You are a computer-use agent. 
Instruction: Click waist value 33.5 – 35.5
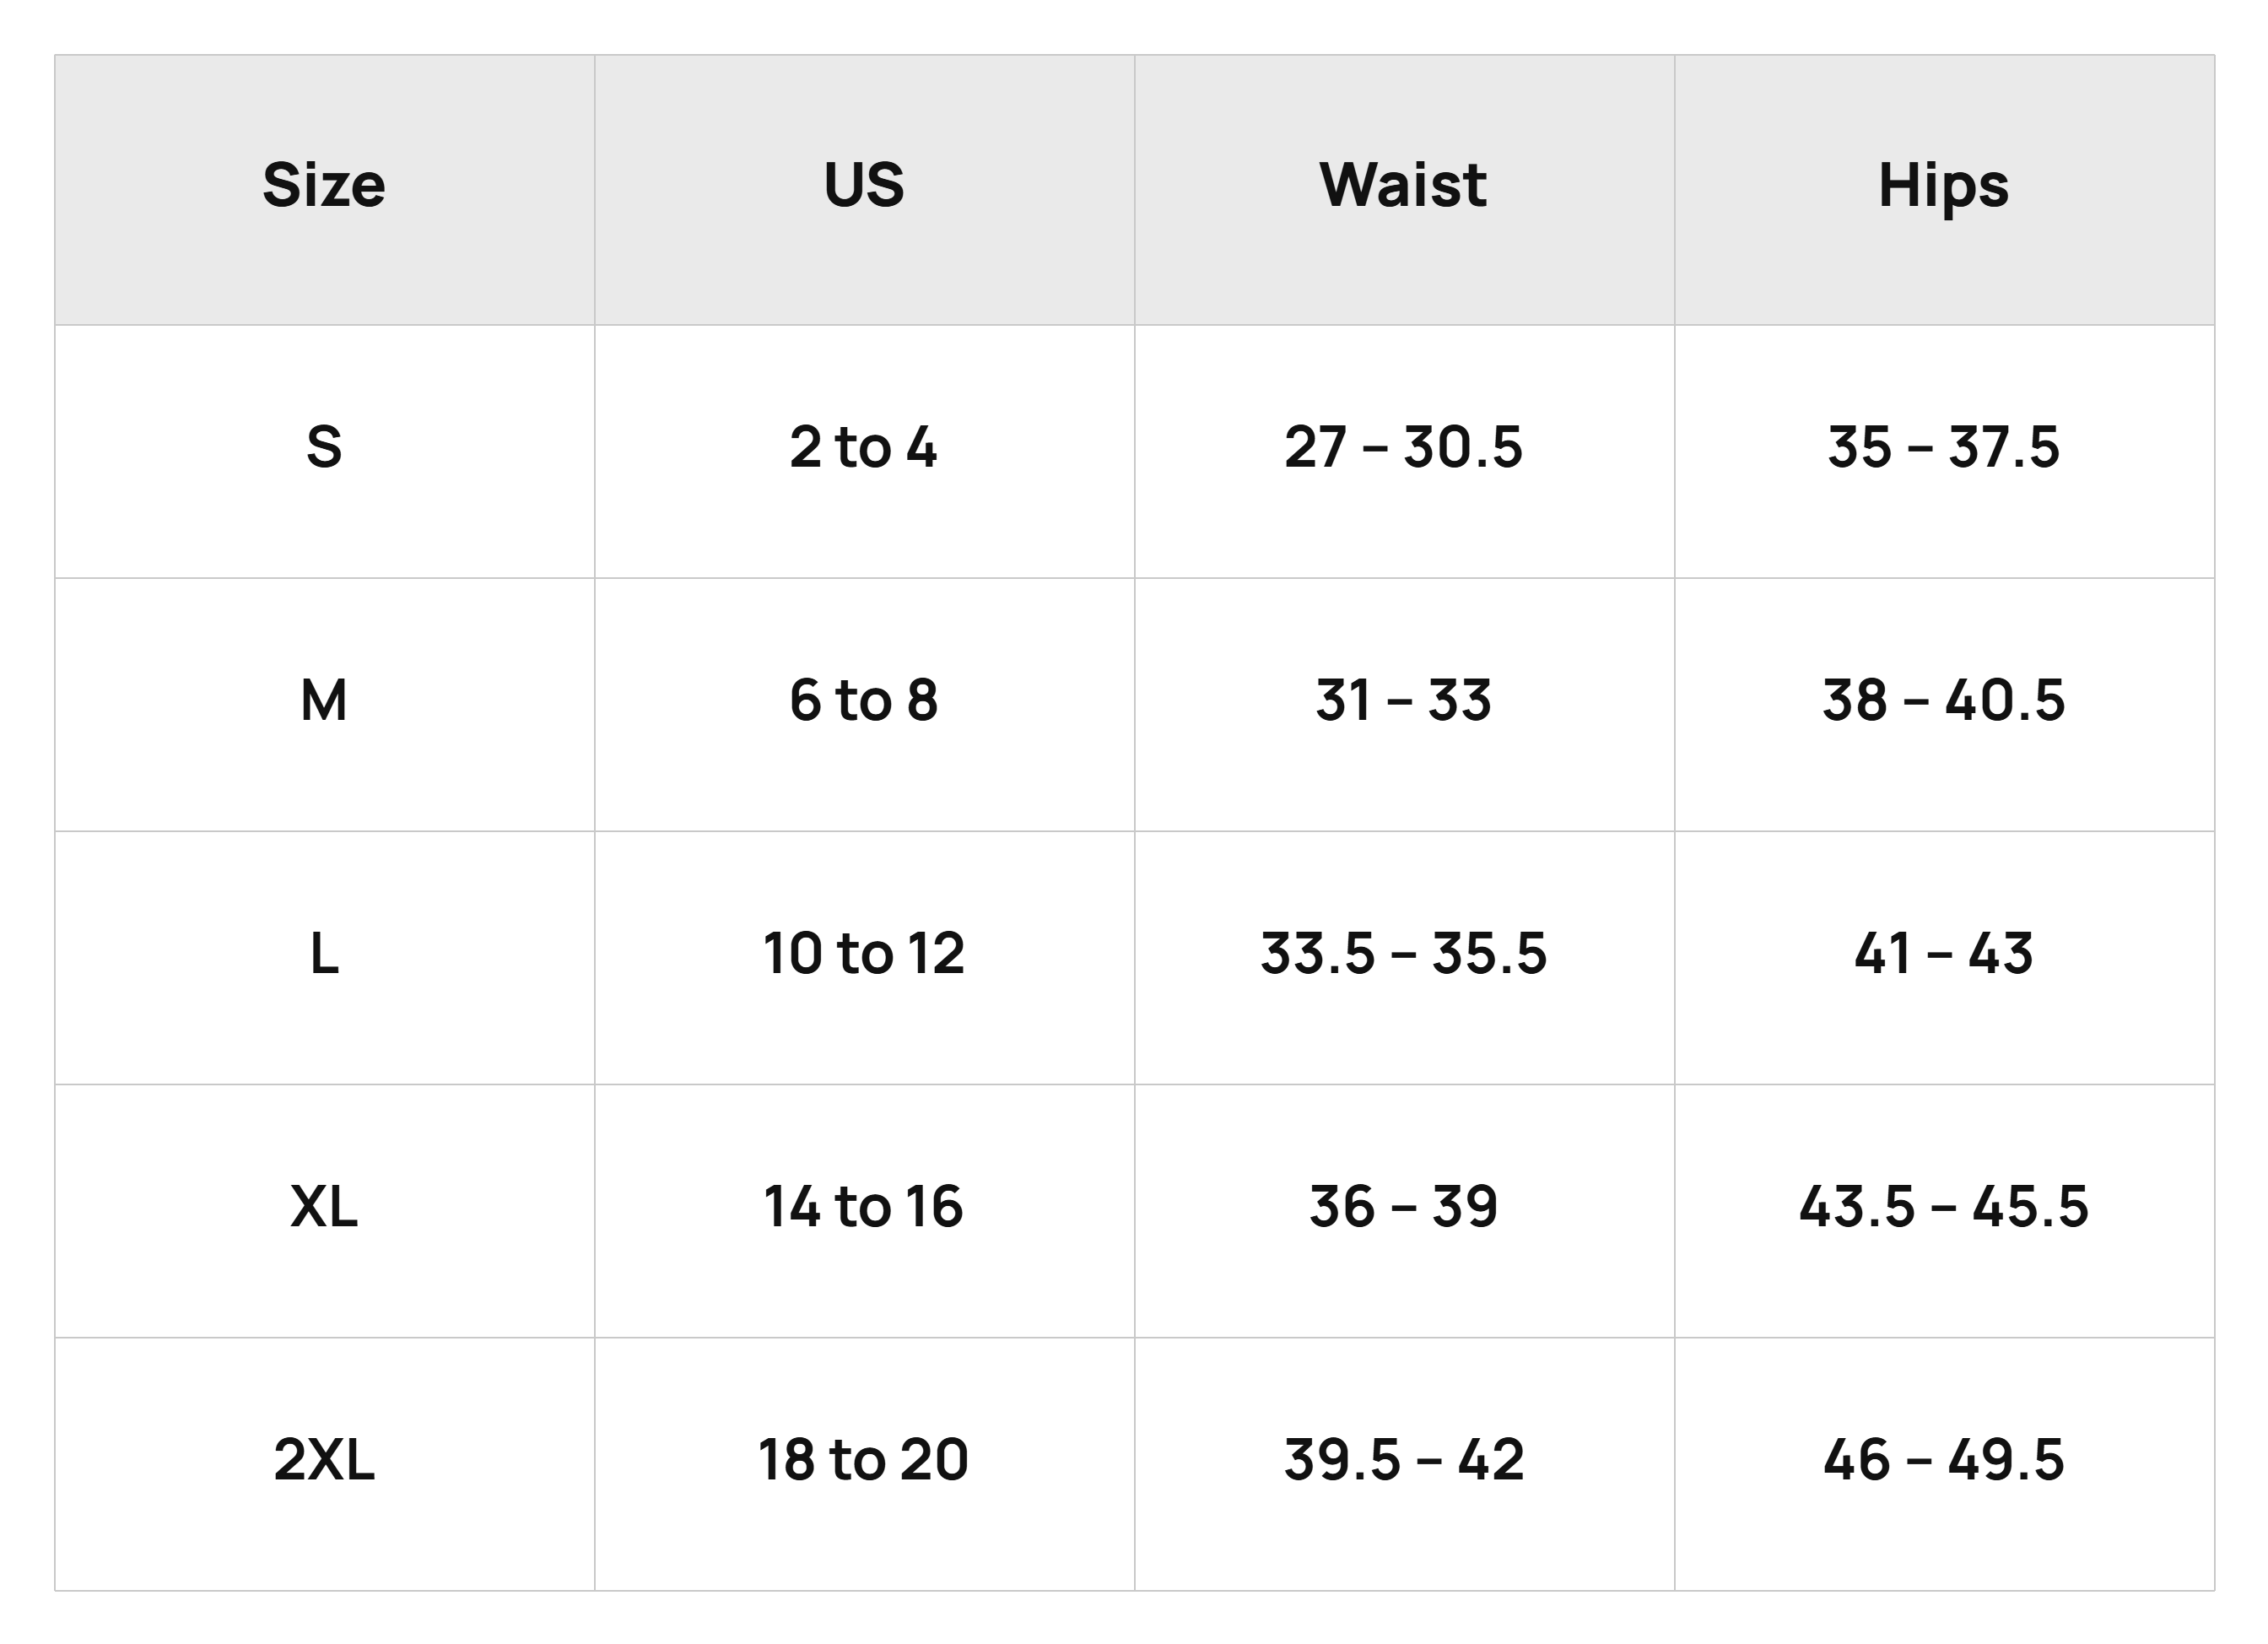coord(1403,954)
